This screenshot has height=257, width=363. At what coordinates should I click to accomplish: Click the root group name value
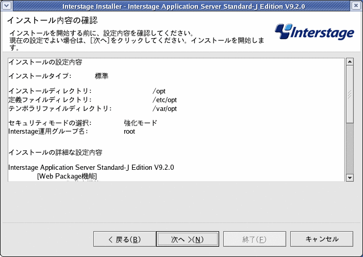pos(129,132)
